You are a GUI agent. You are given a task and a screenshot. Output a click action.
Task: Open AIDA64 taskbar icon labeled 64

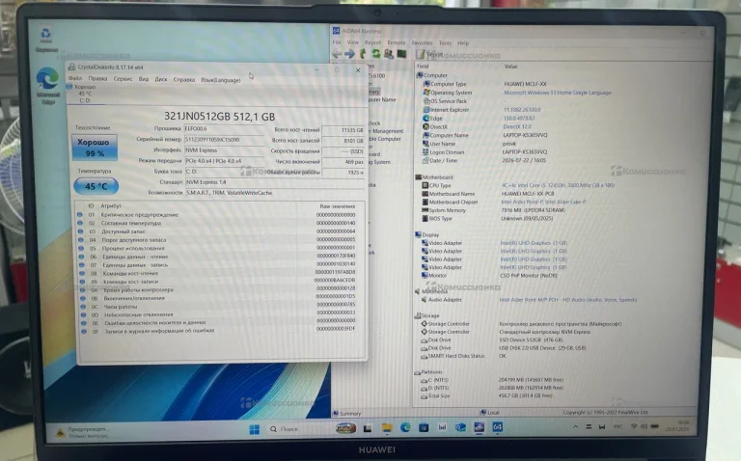click(497, 427)
